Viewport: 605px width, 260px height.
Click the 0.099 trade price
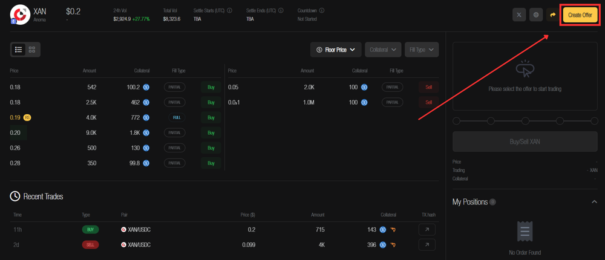(x=249, y=244)
